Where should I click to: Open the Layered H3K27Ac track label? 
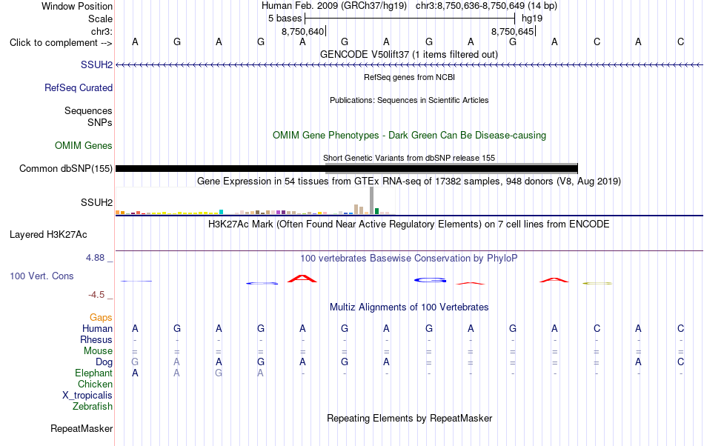(48, 234)
